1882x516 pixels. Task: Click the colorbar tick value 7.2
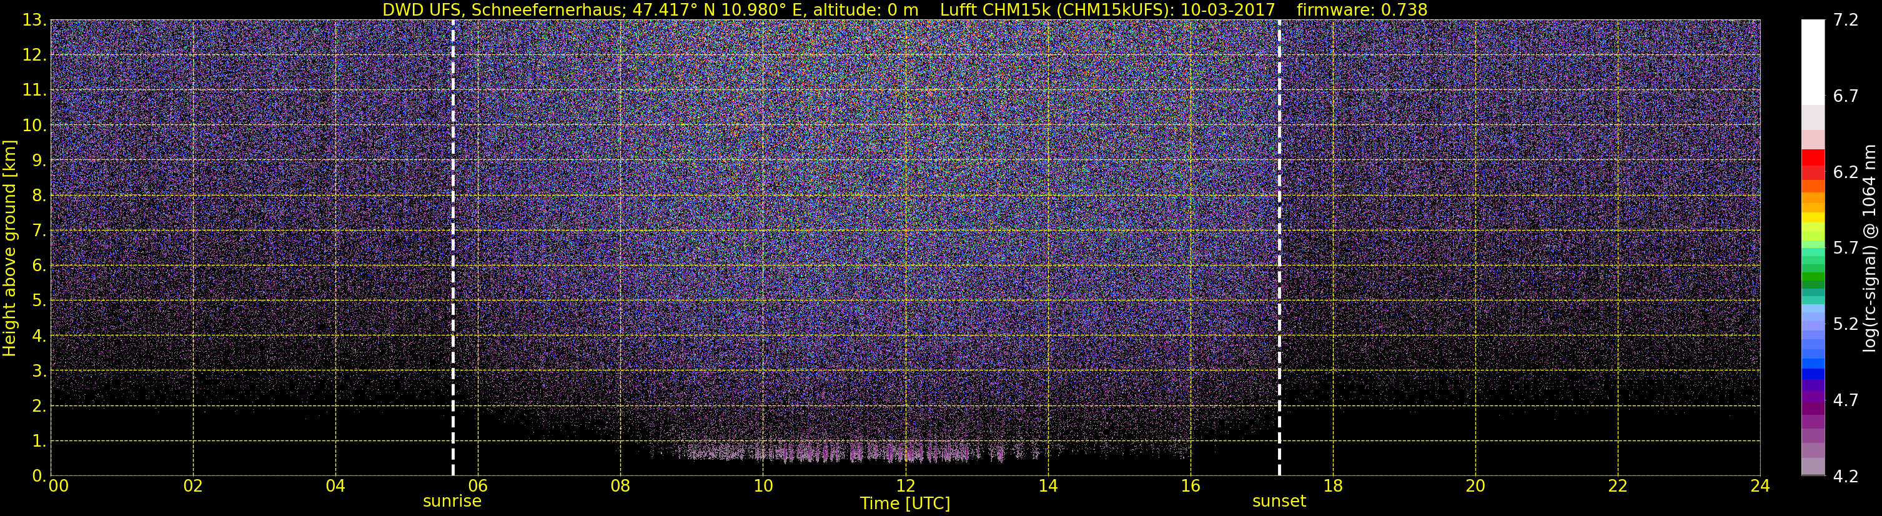[1846, 21]
